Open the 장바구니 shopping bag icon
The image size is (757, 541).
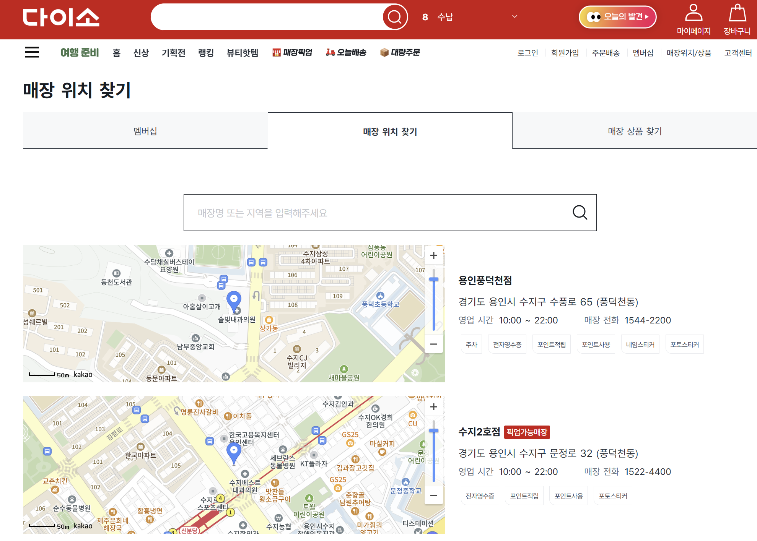click(x=737, y=13)
